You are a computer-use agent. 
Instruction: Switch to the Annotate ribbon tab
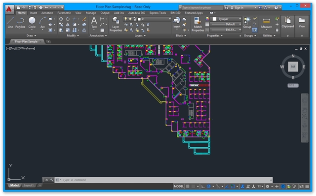click(47, 13)
